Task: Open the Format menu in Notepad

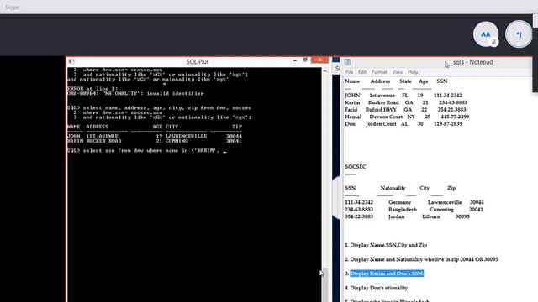Action: tap(379, 72)
